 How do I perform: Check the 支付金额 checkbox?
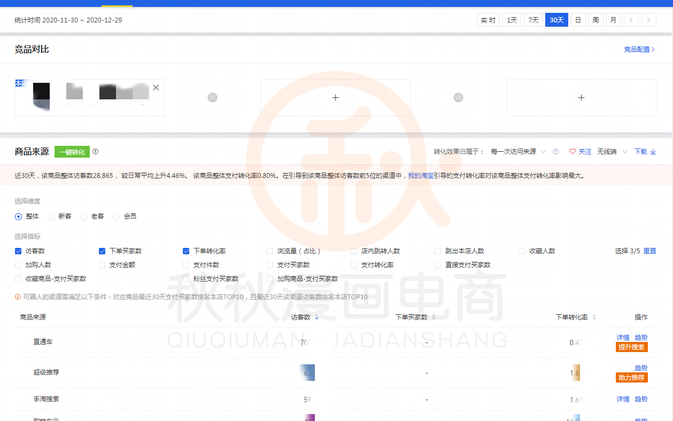coord(102,265)
